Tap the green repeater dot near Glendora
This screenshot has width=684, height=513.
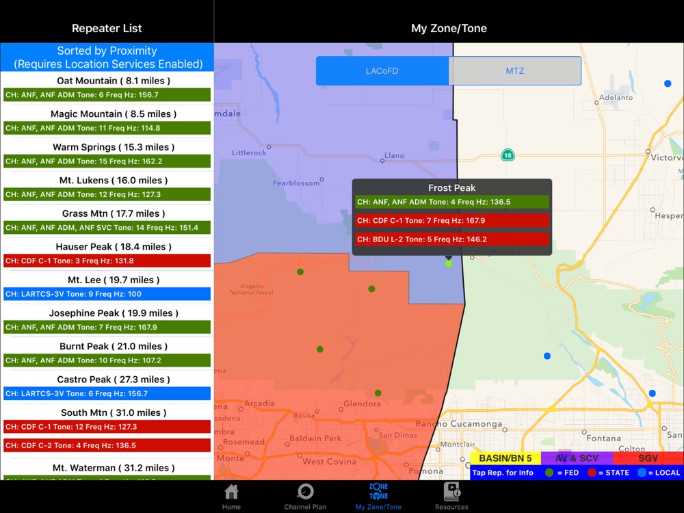[378, 393]
